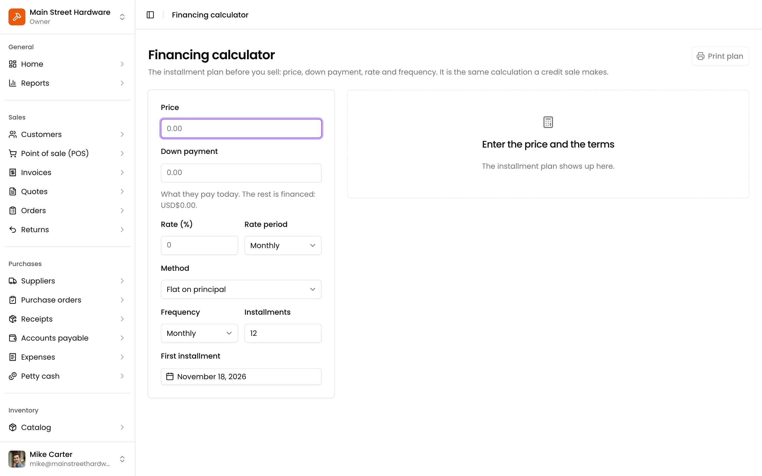Click the Petty cash coins icon
Viewport: 762px width, 476px height.
click(x=13, y=376)
